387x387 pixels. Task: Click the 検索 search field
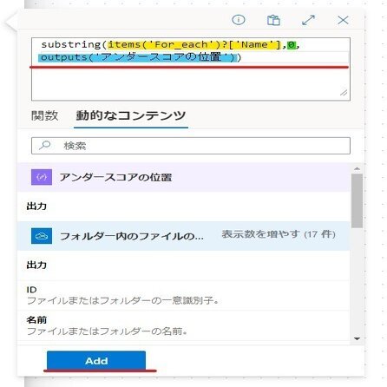(191, 146)
